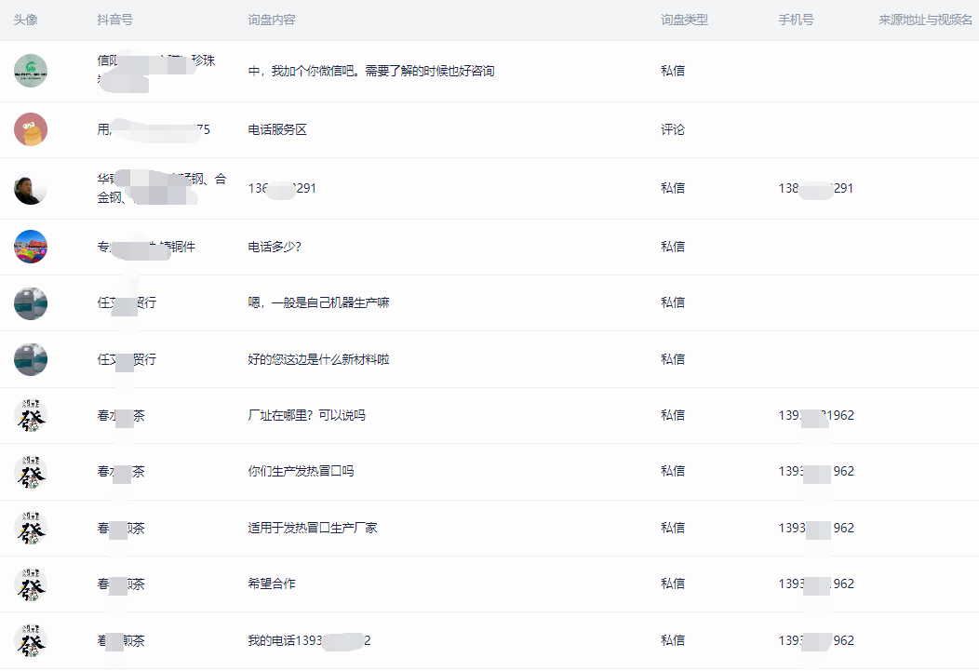The width and height of the screenshot is (979, 671).
Task: Click the 头像 column header
Action: coord(26,20)
